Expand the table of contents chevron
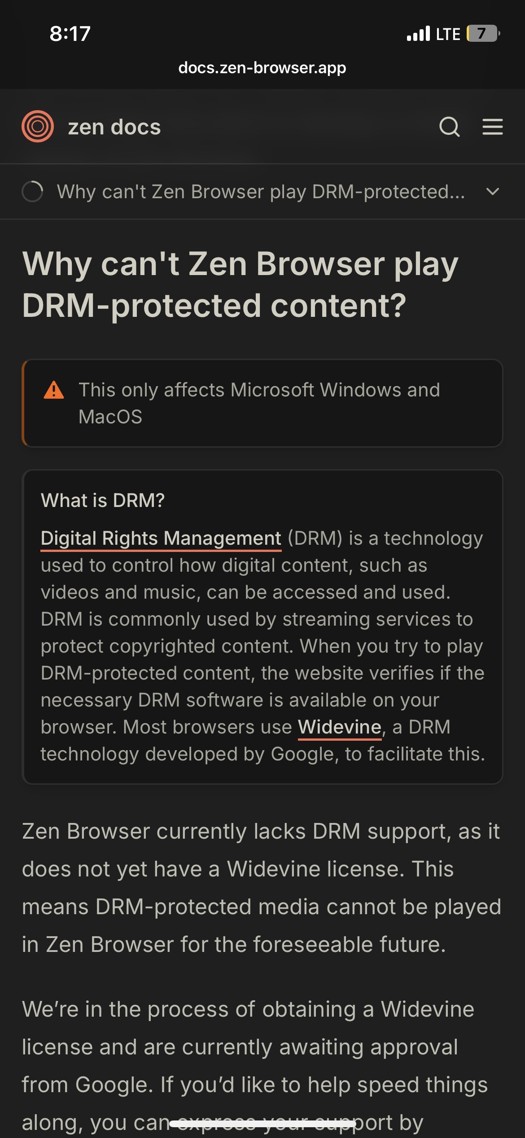 pos(492,192)
